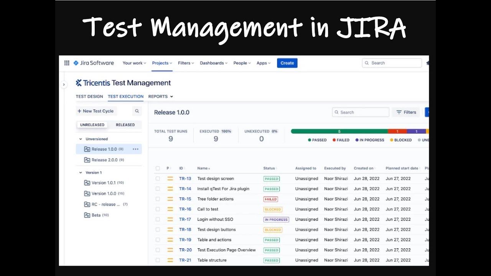Click the red Failed progress bar segment
This screenshot has height=276, width=491.
pyautogui.click(x=397, y=131)
